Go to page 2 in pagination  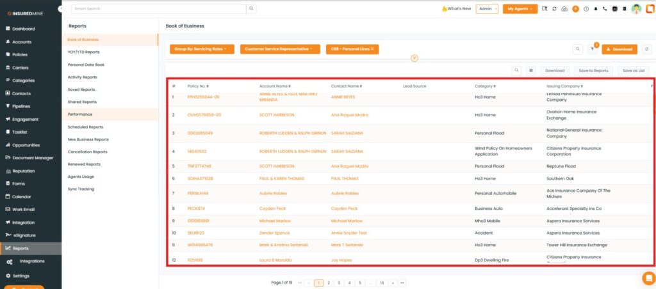click(x=329, y=282)
